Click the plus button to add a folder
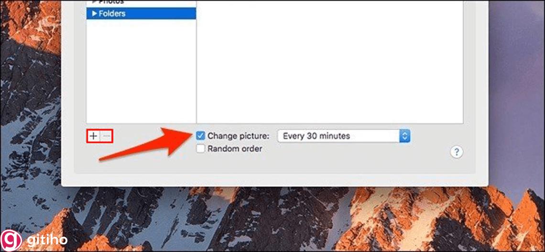 (x=93, y=136)
